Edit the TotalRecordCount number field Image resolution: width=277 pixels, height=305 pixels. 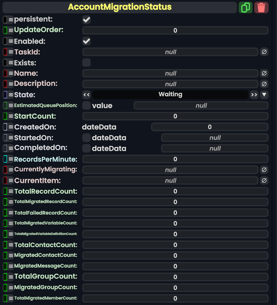175,191
